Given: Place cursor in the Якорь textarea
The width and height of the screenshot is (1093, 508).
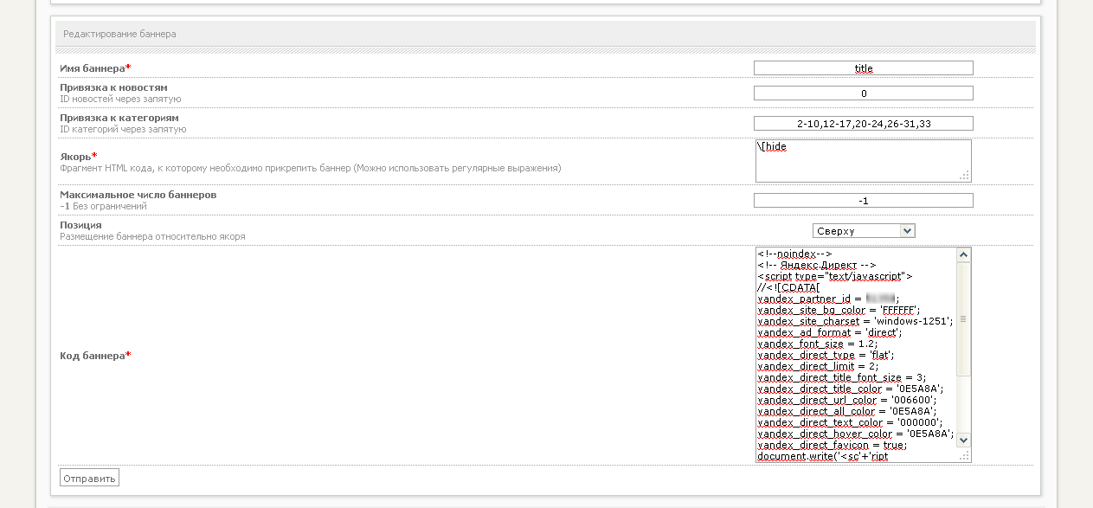Looking at the screenshot, I should click(862, 161).
